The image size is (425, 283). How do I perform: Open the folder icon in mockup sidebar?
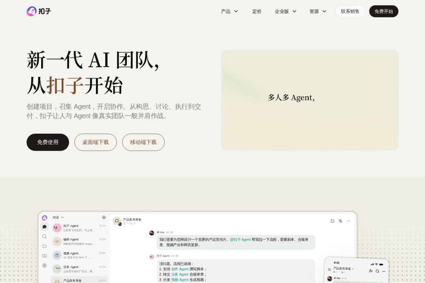(x=44, y=246)
